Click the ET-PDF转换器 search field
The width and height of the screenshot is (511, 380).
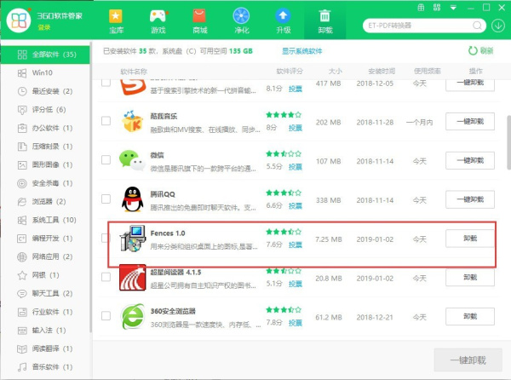coord(426,23)
